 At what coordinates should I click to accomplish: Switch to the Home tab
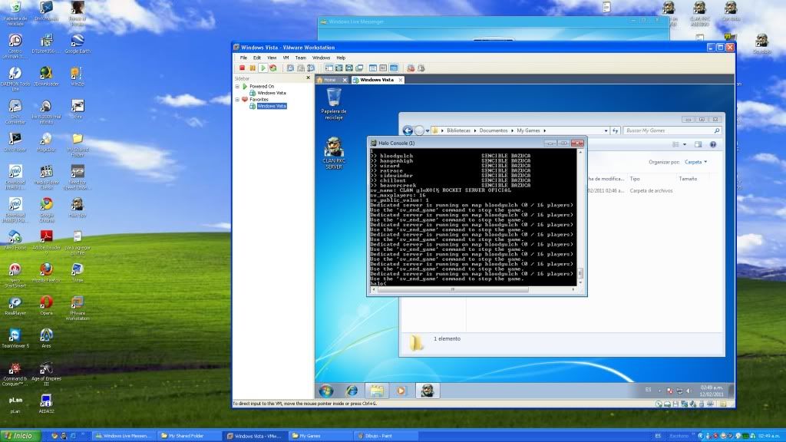pyautogui.click(x=329, y=80)
